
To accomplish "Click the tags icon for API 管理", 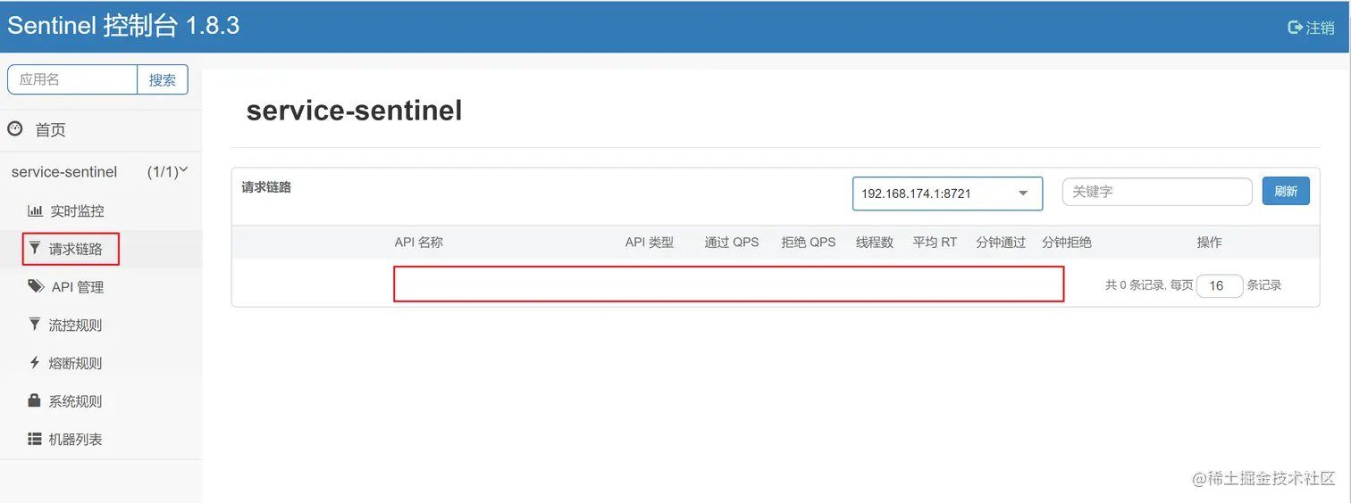I will [x=36, y=286].
